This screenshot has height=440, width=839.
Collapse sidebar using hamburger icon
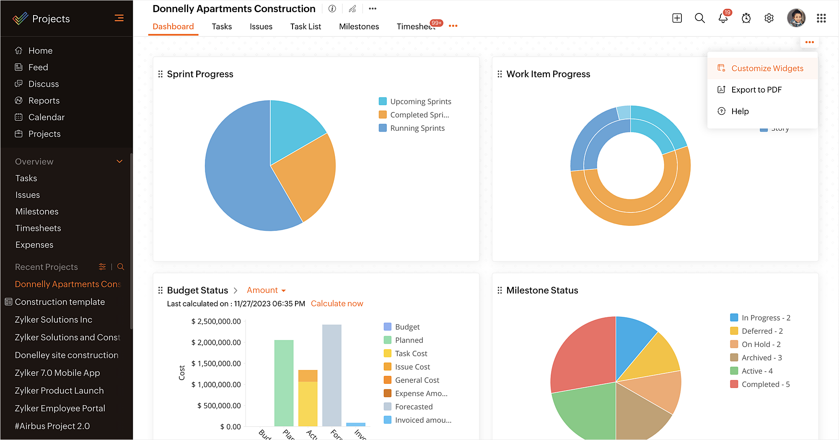click(x=119, y=18)
